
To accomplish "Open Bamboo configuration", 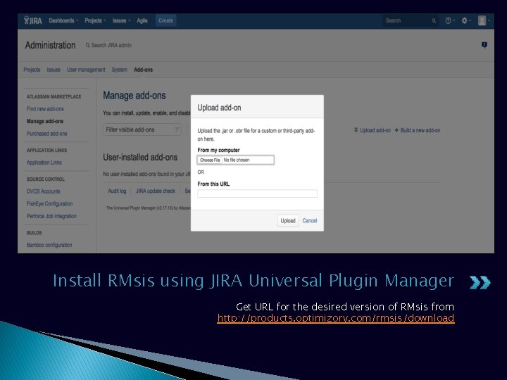I will (49, 245).
